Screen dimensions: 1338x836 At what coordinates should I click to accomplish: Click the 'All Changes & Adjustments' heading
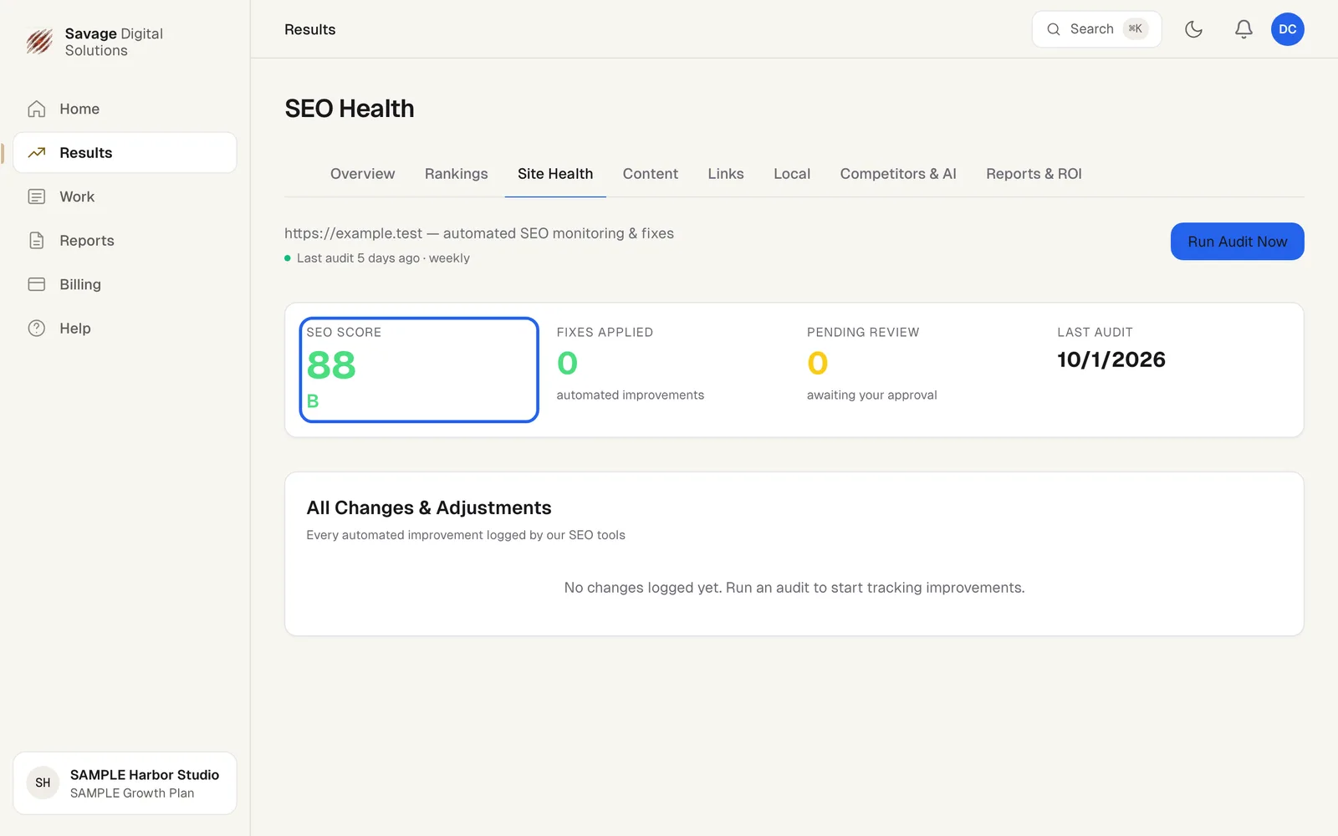coord(429,507)
